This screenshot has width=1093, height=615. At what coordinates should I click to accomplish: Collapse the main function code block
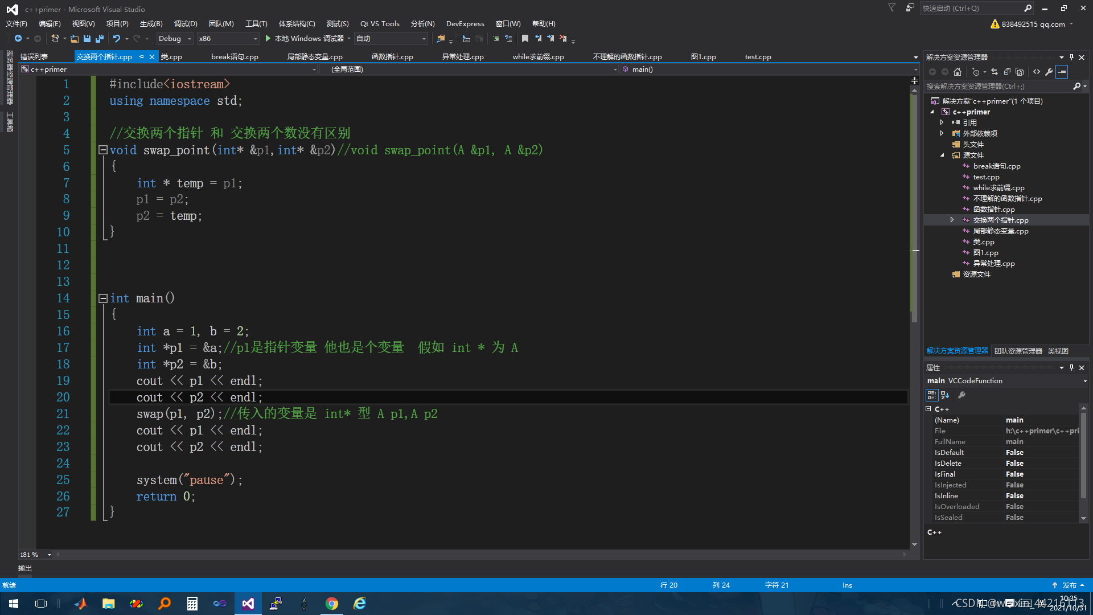[x=103, y=298]
